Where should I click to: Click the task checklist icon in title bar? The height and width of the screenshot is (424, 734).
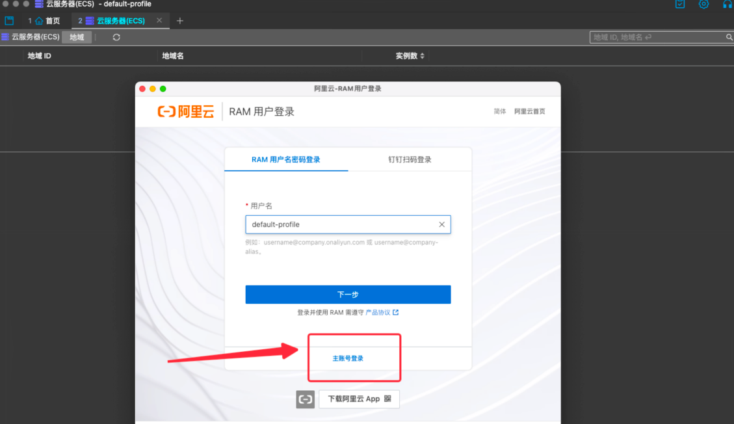680,4
